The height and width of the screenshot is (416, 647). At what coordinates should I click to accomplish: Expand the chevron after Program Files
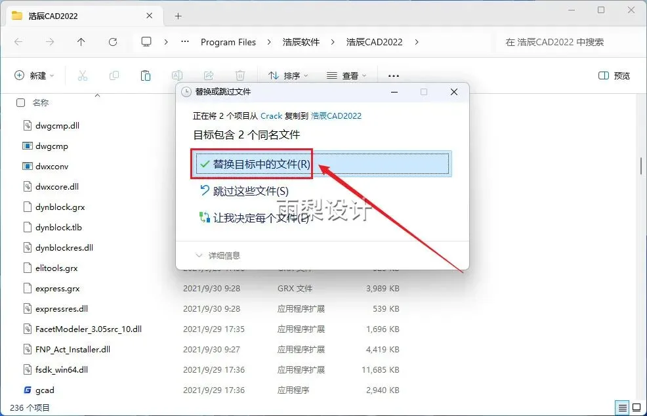coord(269,42)
